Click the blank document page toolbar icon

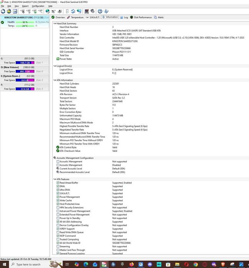point(67,11)
